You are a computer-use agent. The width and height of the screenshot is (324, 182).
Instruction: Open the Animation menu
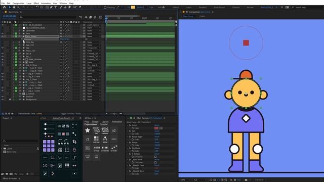46,4
